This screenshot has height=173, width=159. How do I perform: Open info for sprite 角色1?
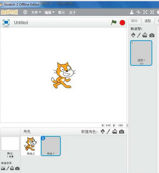[43, 138]
